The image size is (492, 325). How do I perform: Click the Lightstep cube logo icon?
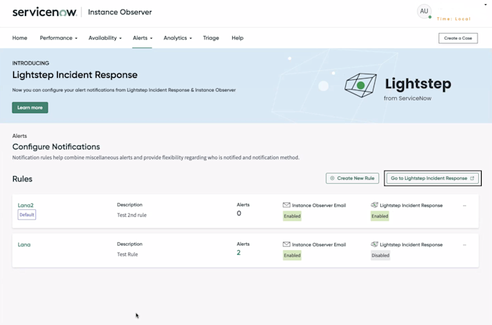360,85
